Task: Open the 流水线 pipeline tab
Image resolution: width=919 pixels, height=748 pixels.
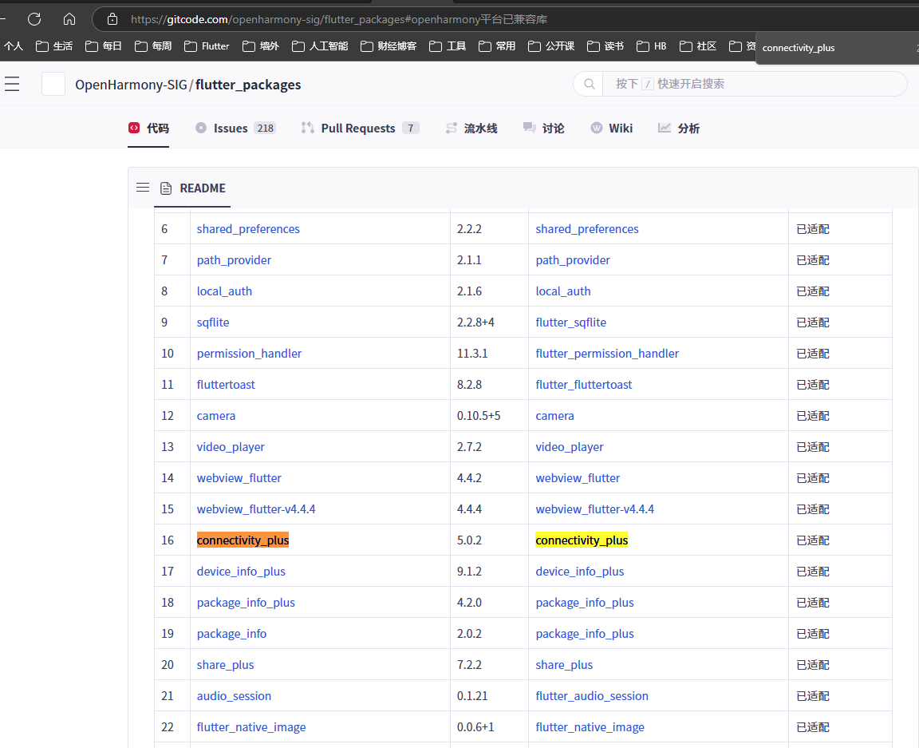Action: (x=471, y=128)
